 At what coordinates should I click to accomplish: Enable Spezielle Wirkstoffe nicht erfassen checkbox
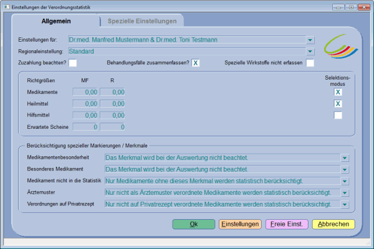(310, 62)
